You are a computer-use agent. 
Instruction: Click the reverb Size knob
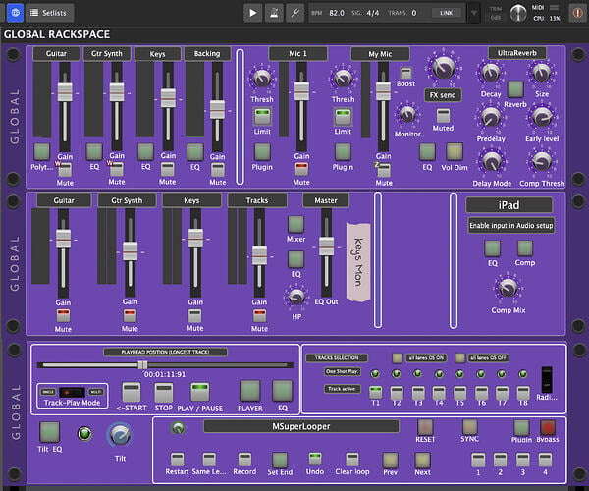(541, 73)
